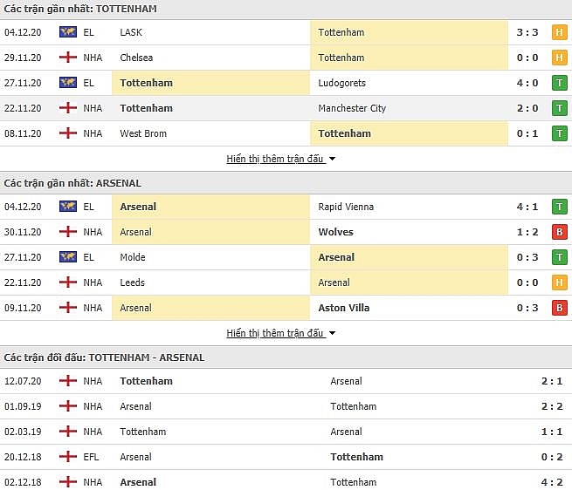Open the Aston Villa team link

click(x=344, y=308)
